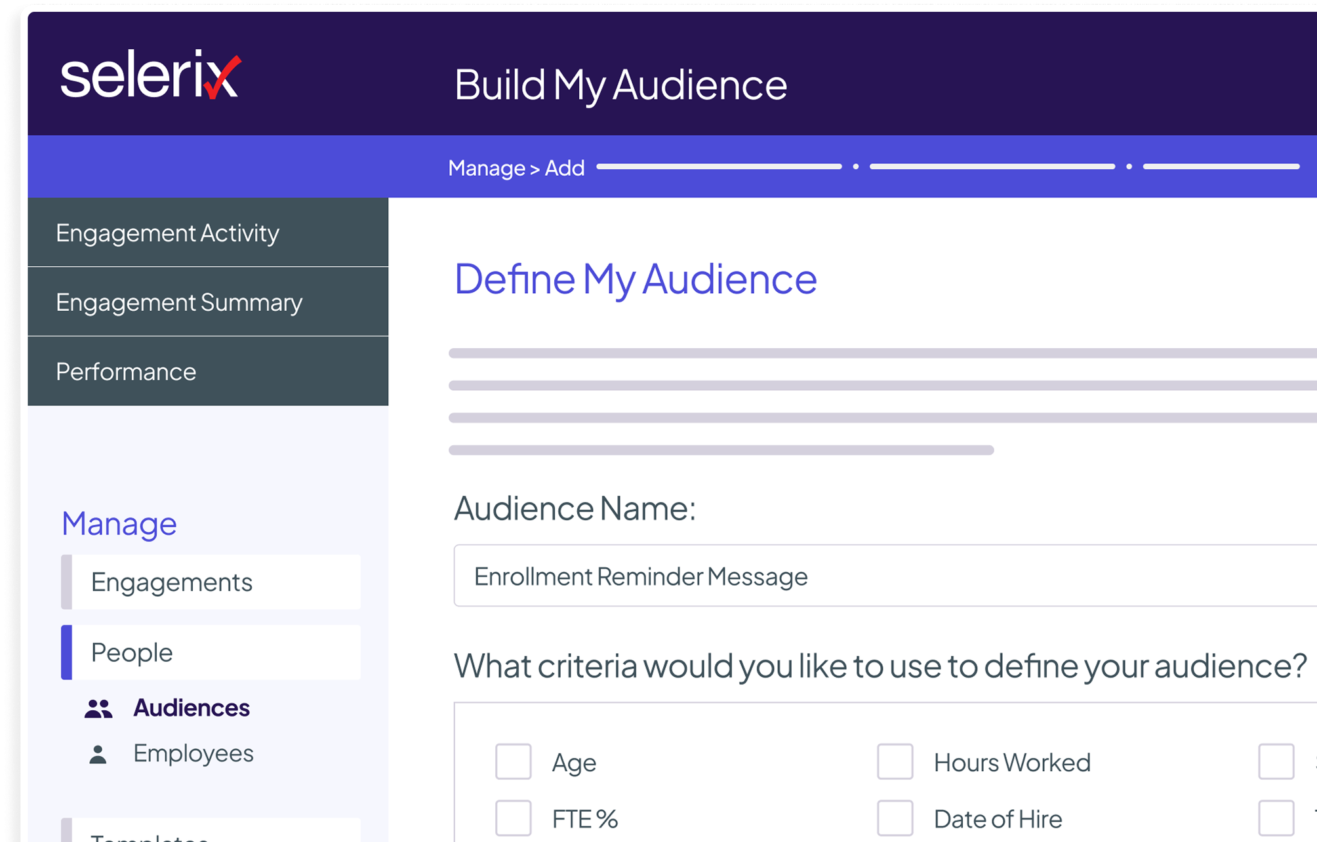This screenshot has width=1317, height=842.
Task: Click the Selerix logo
Action: point(151,75)
